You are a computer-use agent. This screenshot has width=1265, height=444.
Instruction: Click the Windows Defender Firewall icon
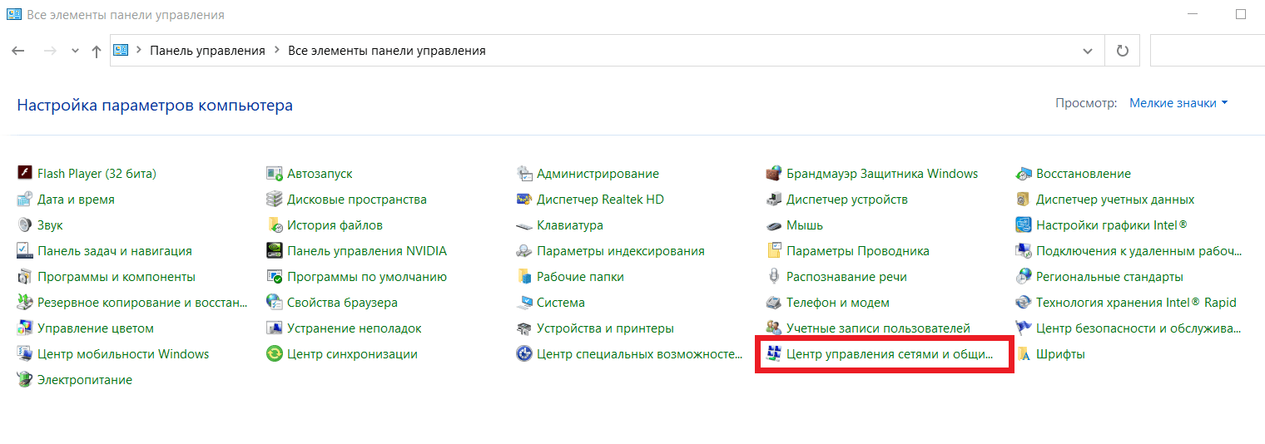click(x=773, y=174)
